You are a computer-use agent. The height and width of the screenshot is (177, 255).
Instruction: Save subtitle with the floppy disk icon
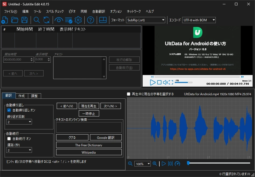pyautogui.click(x=24, y=20)
